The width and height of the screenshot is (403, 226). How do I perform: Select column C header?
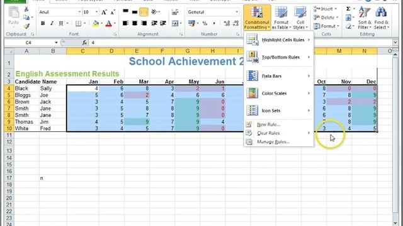pos(82,51)
